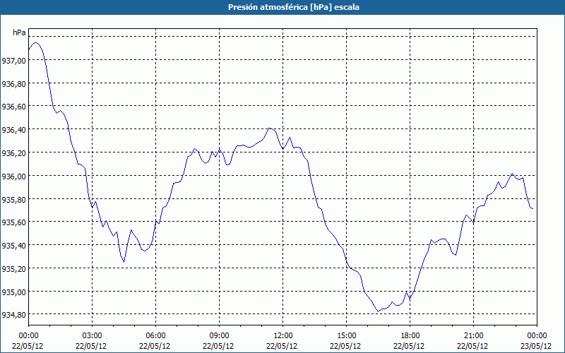This screenshot has width=565, height=353.
Task: Click the 21:00 time axis label
Action: point(473,336)
